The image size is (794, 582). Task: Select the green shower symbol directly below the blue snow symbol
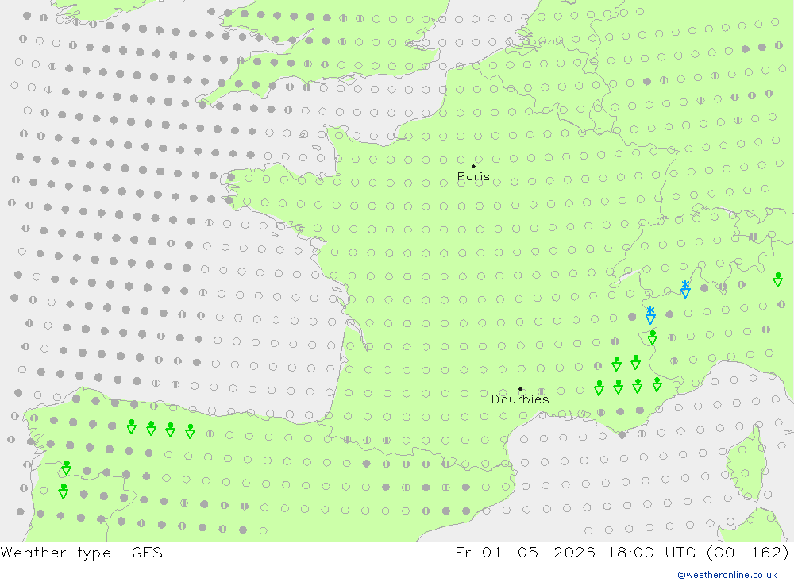652,338
